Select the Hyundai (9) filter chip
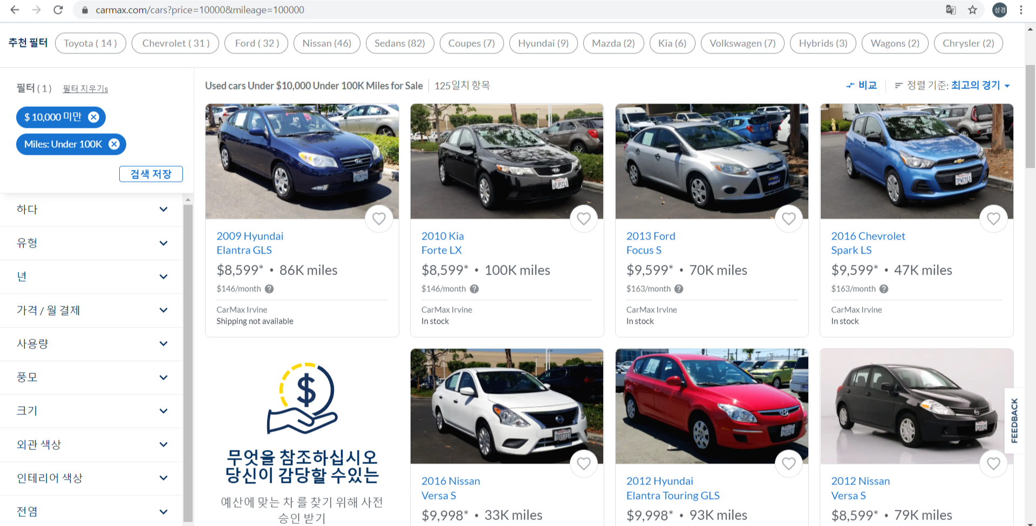 click(x=543, y=43)
